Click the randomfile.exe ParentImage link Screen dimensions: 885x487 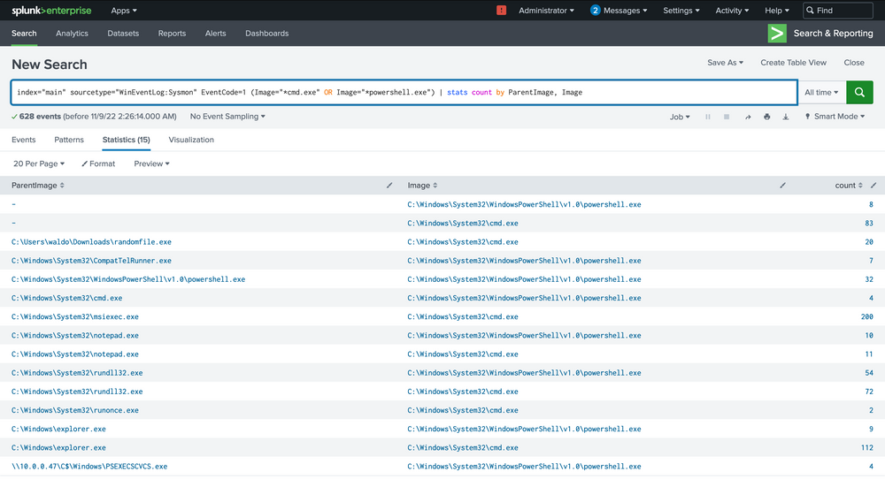coord(91,241)
